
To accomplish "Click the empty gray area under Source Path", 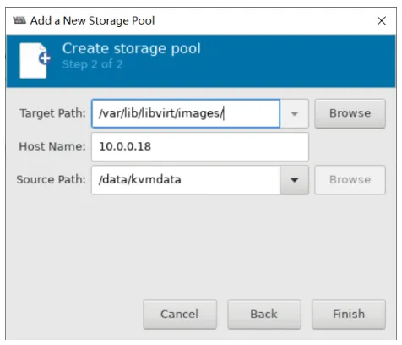I will (x=200, y=245).
